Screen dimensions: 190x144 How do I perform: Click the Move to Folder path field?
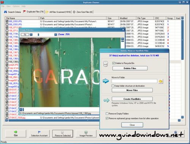(135, 81)
